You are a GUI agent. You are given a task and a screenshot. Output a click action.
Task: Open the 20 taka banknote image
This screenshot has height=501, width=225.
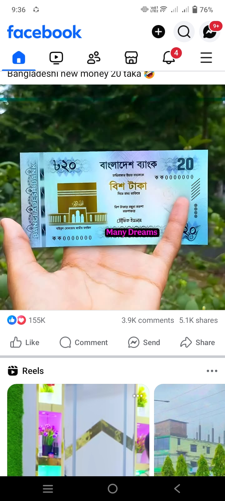(x=112, y=197)
